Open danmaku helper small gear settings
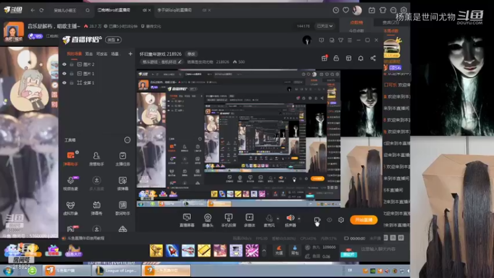This screenshot has width=494, height=278. tap(77, 152)
